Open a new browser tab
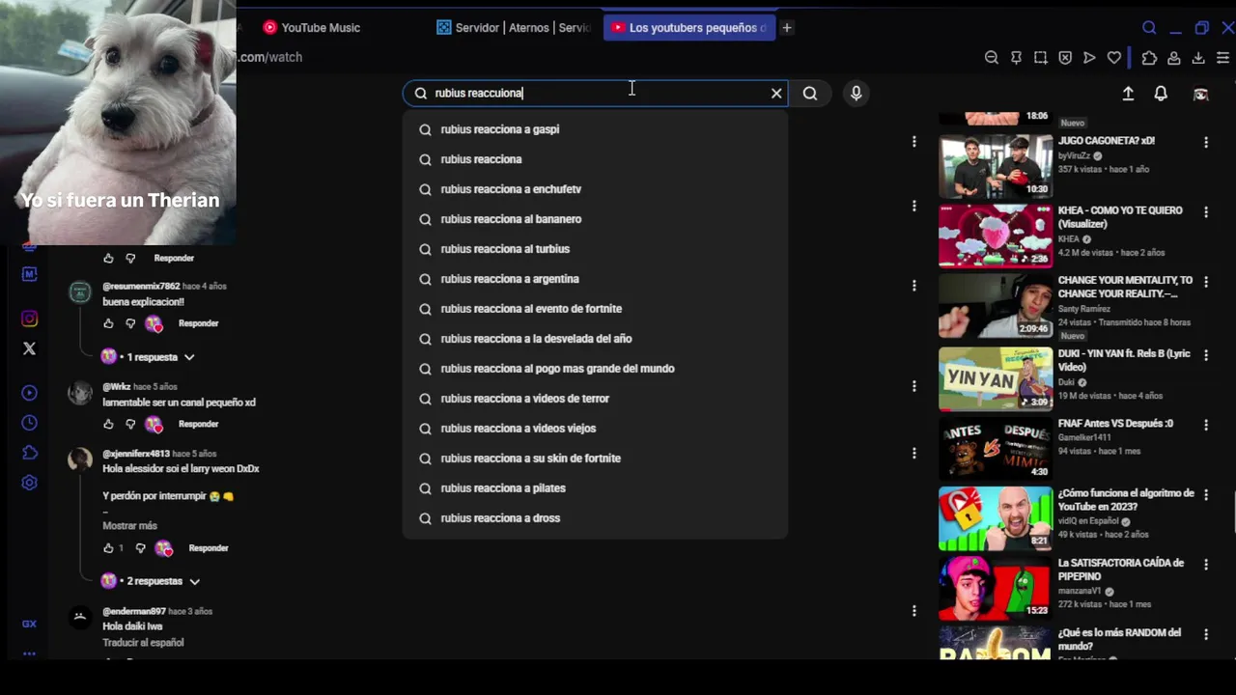This screenshot has width=1236, height=695. point(787,28)
